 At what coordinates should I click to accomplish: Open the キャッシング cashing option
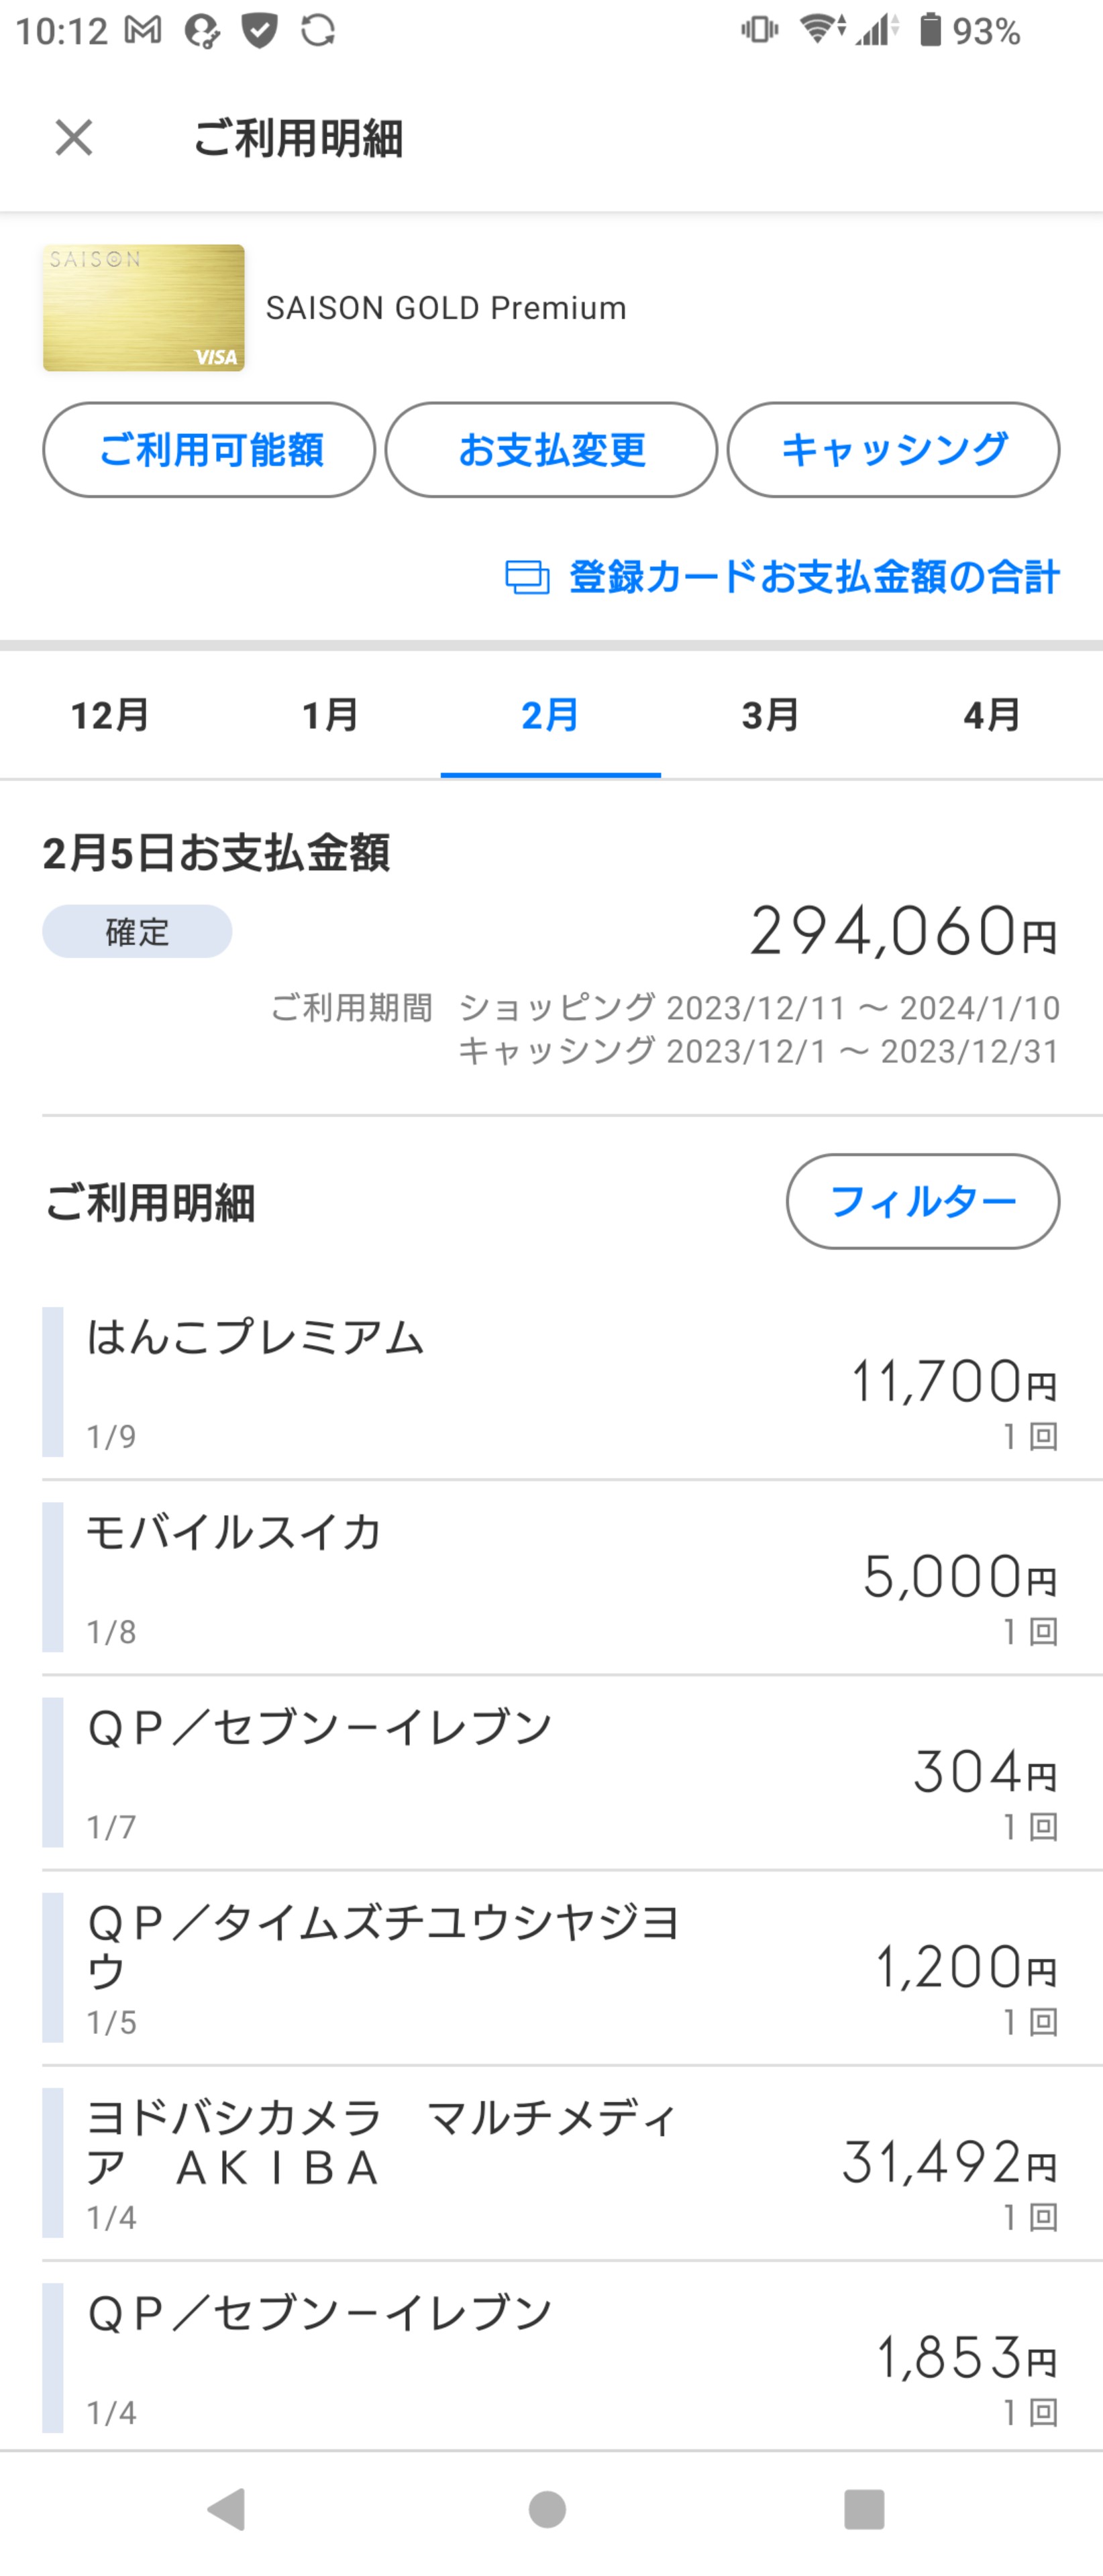(893, 450)
